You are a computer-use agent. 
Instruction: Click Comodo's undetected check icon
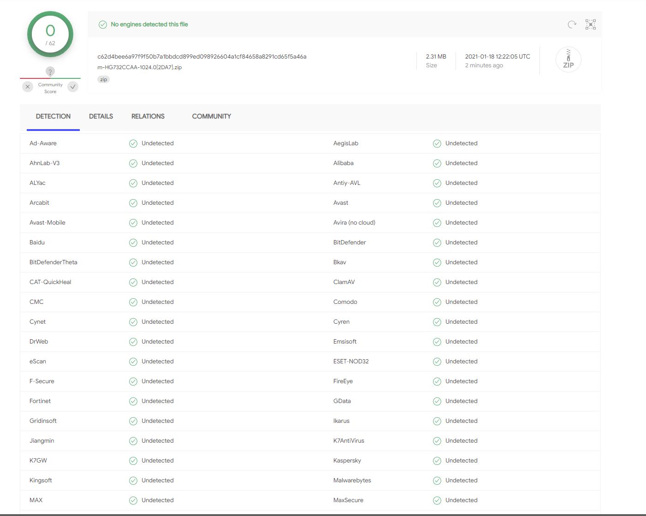(437, 302)
